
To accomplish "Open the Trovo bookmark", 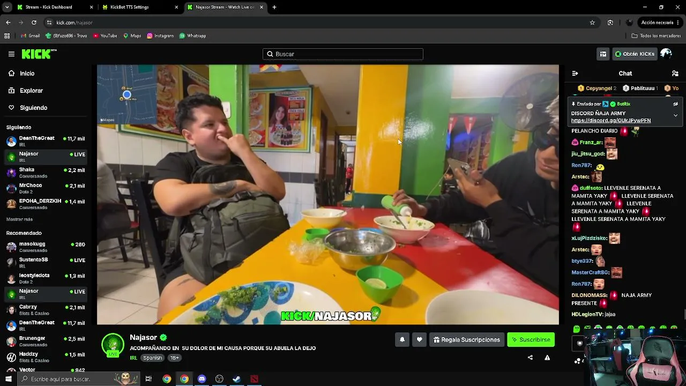I will pyautogui.click(x=66, y=36).
